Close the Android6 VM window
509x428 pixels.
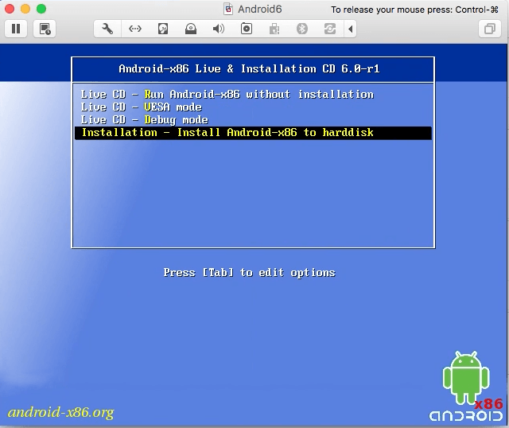(10, 9)
